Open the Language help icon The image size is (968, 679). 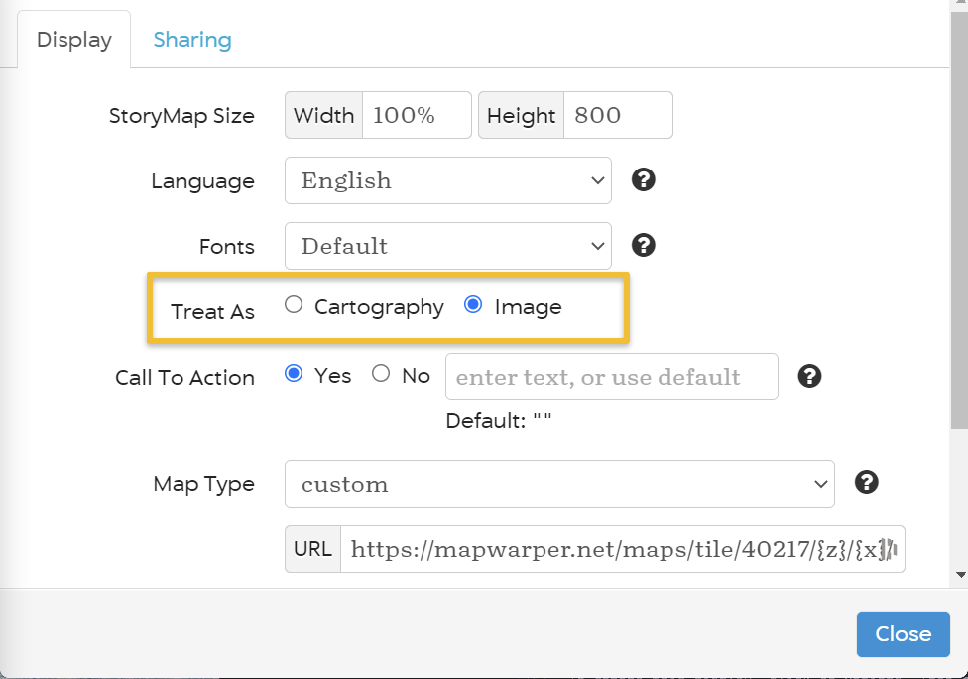click(x=643, y=180)
